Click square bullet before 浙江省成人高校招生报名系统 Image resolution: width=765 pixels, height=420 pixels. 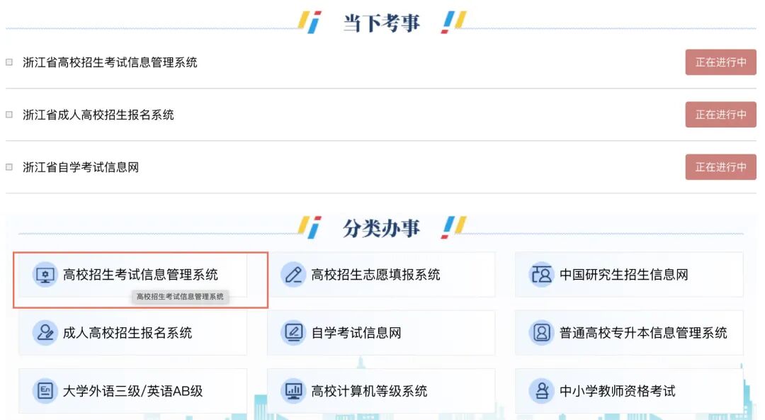9,115
